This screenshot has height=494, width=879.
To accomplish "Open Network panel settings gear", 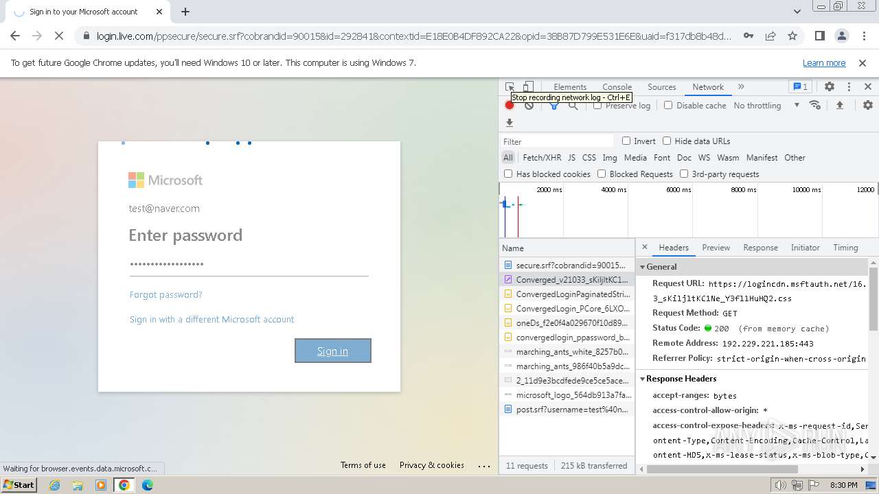I will click(x=868, y=105).
